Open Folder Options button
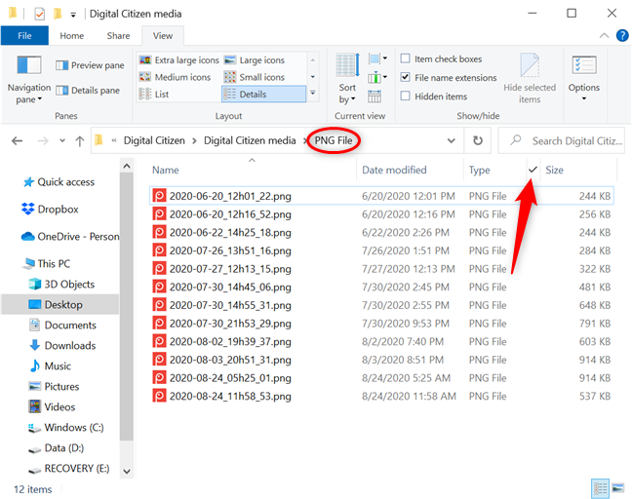Viewport: 632px width, 499px height. pyautogui.click(x=583, y=79)
